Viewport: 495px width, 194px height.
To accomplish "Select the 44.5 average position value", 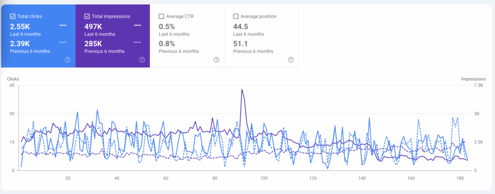I will pos(241,26).
